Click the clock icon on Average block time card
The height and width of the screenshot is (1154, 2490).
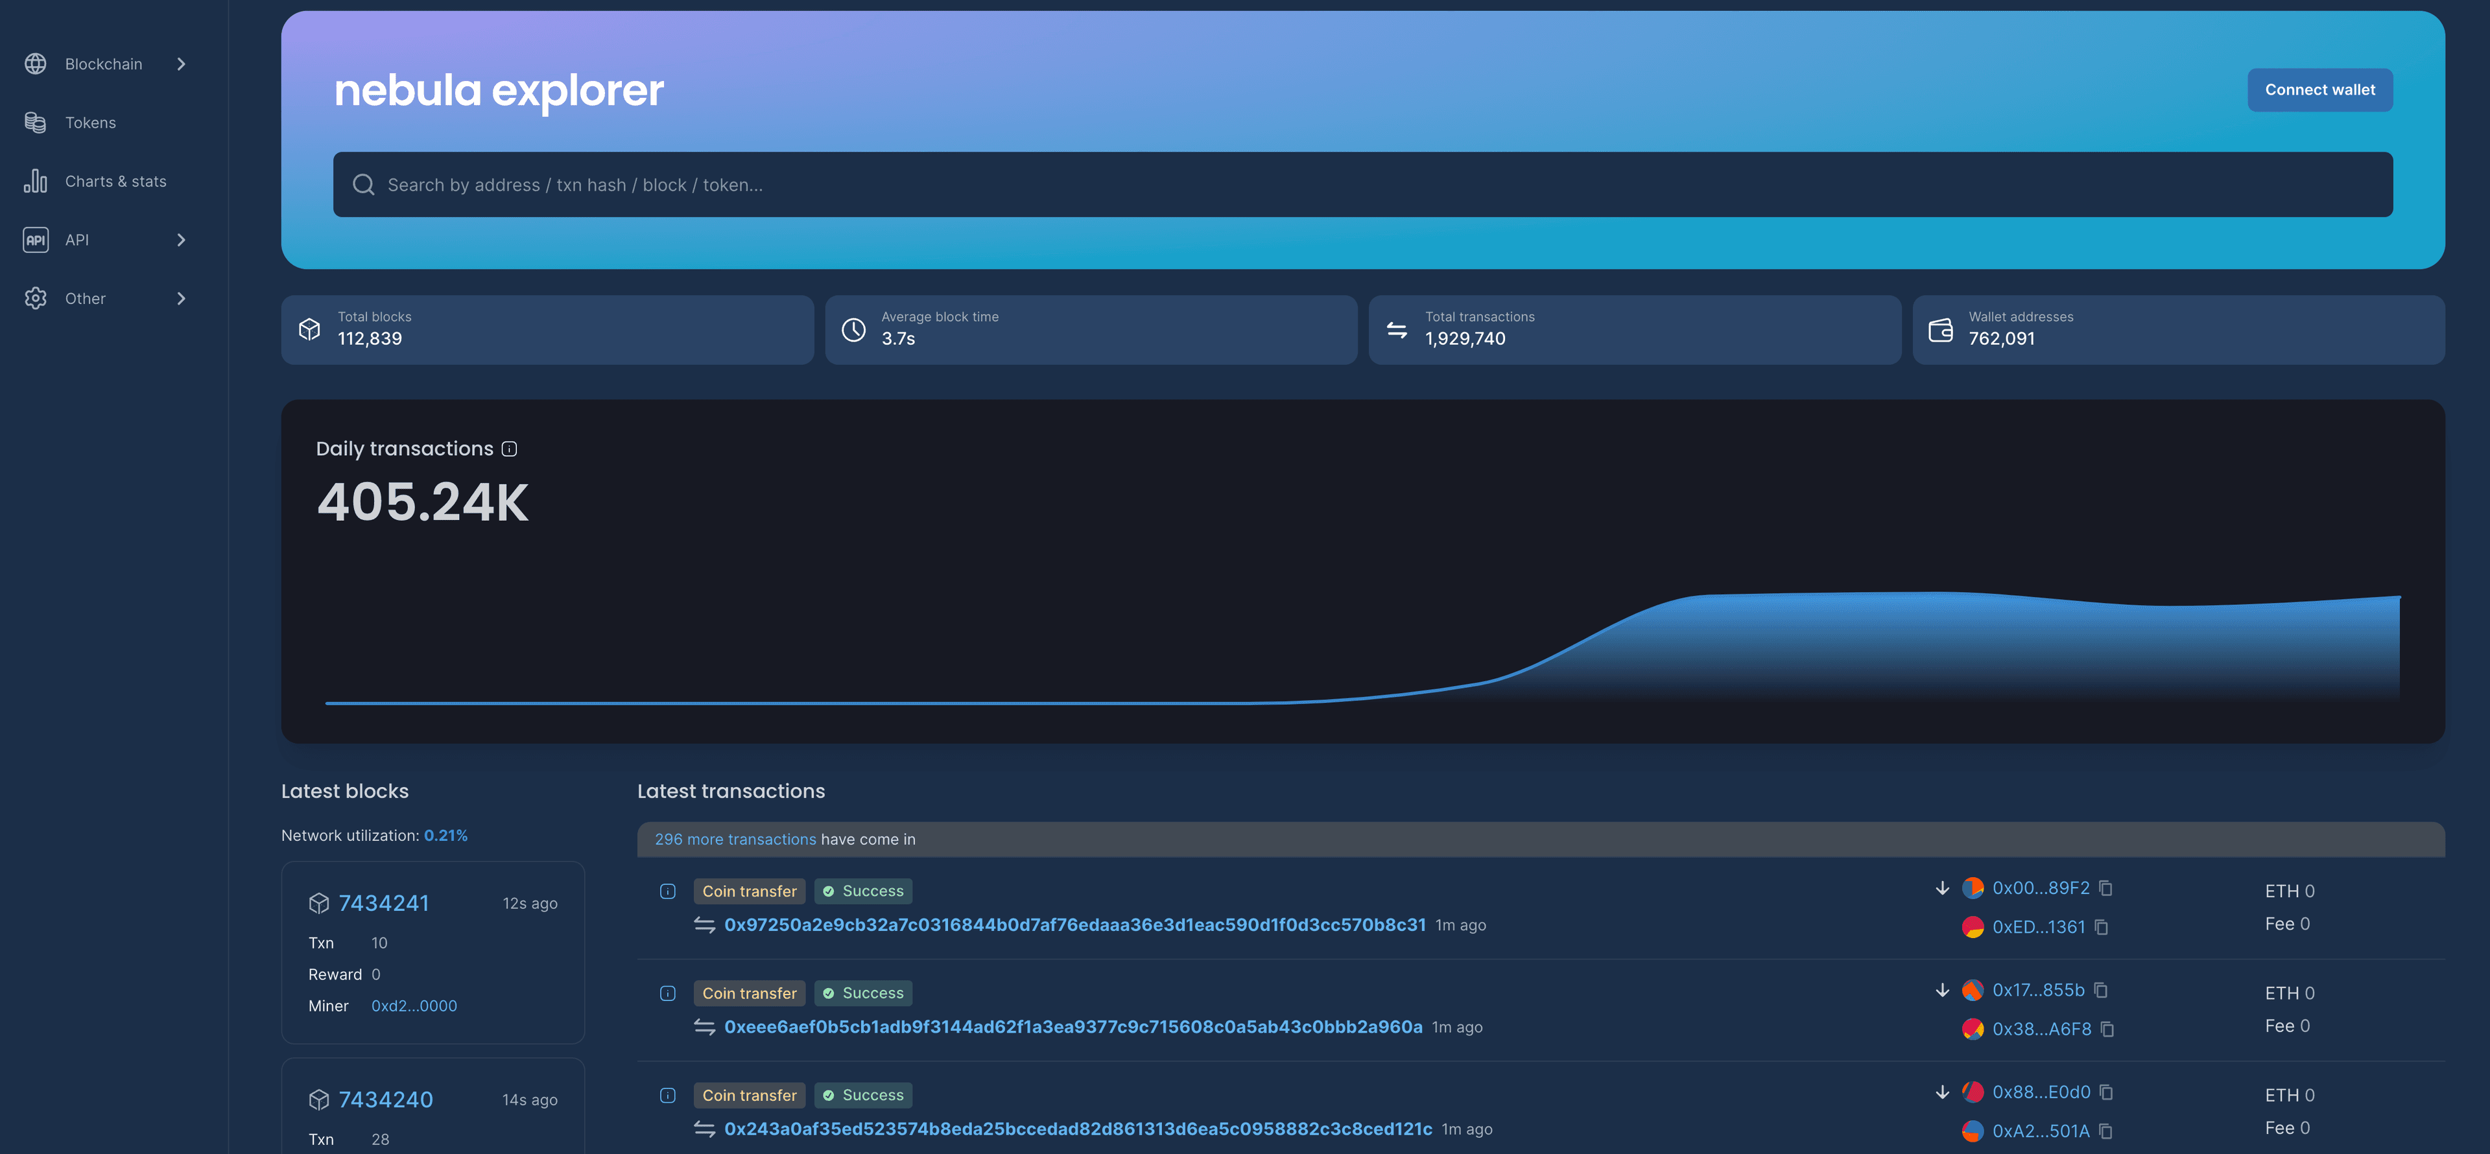click(855, 329)
